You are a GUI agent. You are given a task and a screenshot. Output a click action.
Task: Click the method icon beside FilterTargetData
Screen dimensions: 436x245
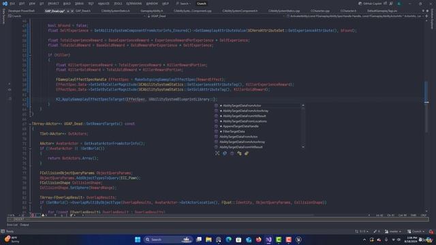pos(216,131)
